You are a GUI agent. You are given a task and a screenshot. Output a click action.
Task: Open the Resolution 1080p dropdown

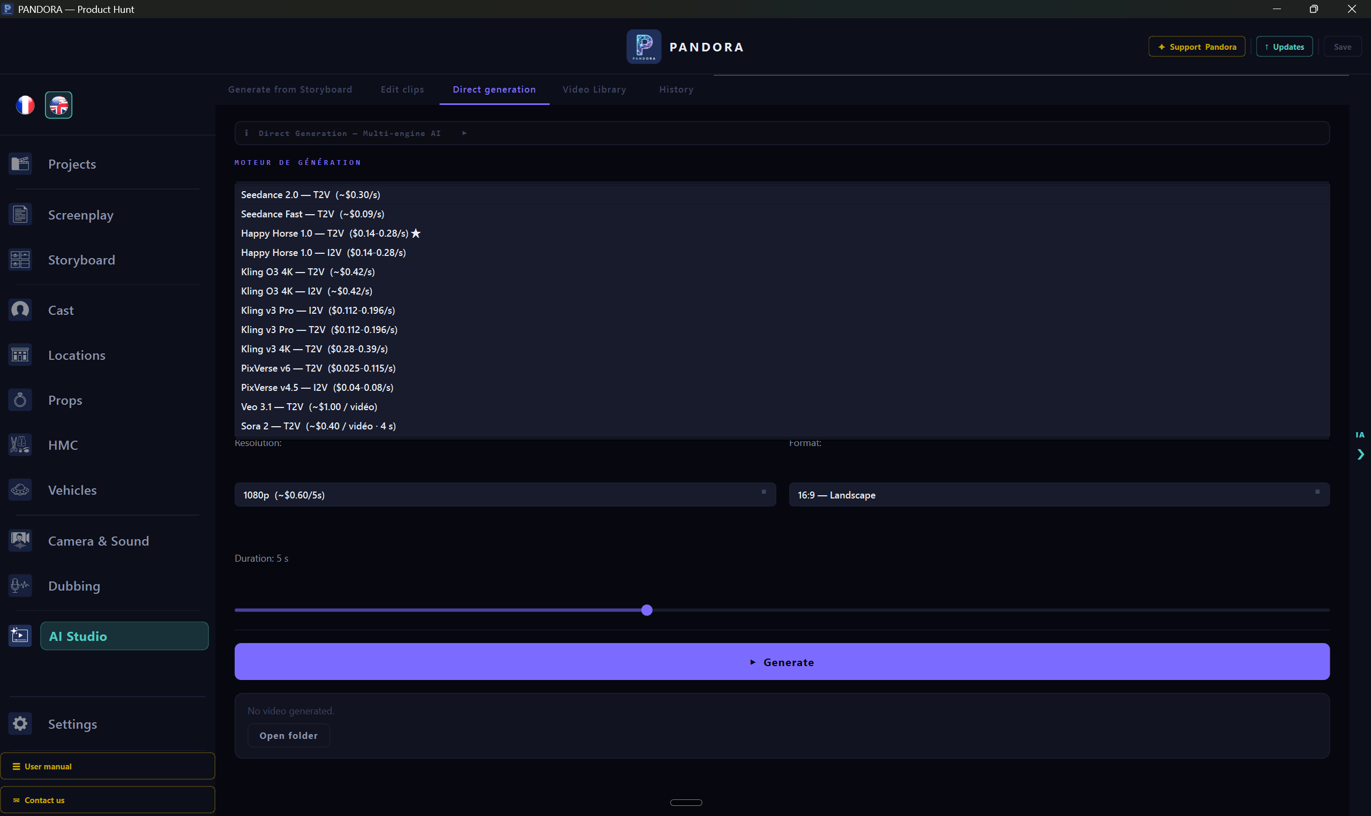click(x=505, y=495)
